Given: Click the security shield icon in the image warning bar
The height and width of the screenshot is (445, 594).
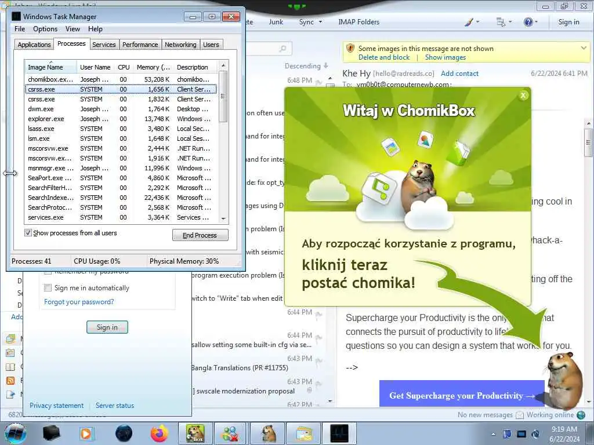Looking at the screenshot, I should 350,49.
